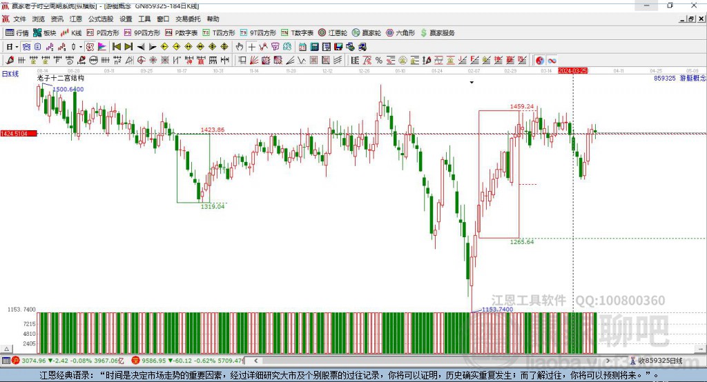Select the zigzag wave line tool
This screenshot has width=707, height=382.
302,61
